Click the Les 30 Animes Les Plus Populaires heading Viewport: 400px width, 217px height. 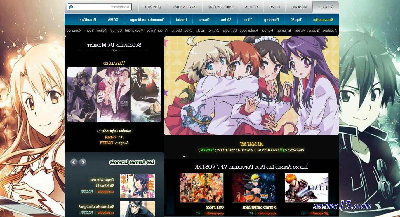(x=251, y=167)
